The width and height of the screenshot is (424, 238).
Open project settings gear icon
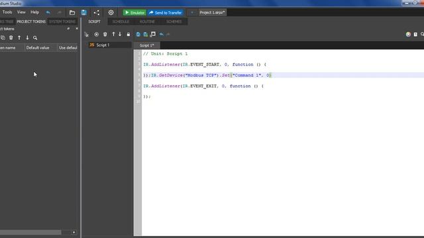[111, 13]
